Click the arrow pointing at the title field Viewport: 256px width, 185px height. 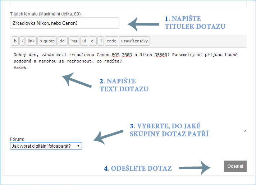pyautogui.click(x=143, y=24)
